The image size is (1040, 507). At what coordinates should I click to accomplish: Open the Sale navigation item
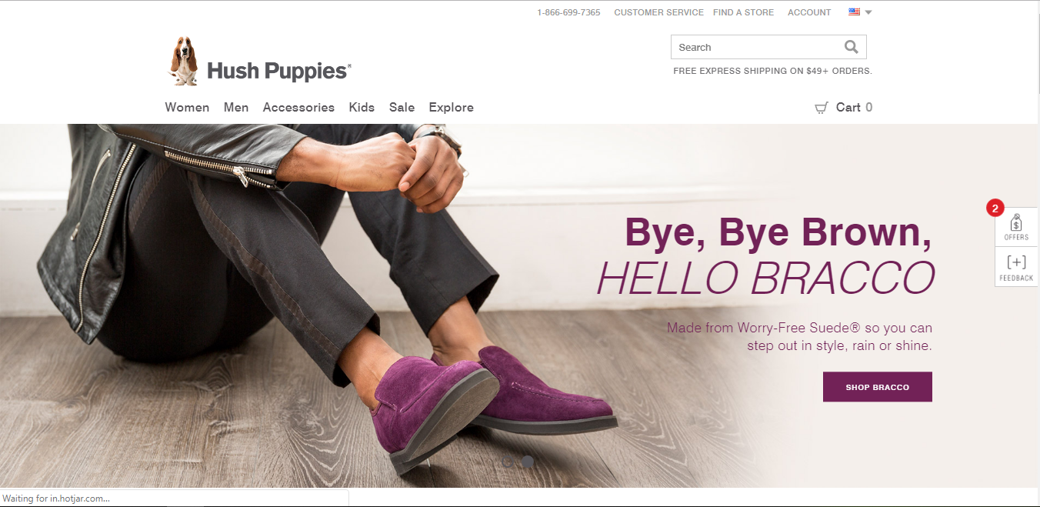point(402,108)
